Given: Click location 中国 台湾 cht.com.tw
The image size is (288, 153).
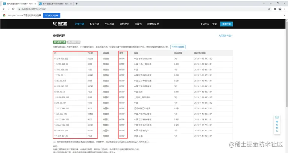Looking at the screenshot, I should (x=143, y=58).
